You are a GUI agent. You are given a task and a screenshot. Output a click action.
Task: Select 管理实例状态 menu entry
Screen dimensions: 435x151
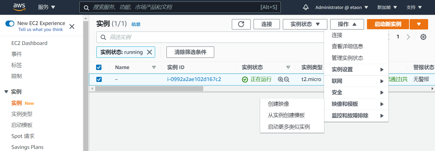pos(356,58)
